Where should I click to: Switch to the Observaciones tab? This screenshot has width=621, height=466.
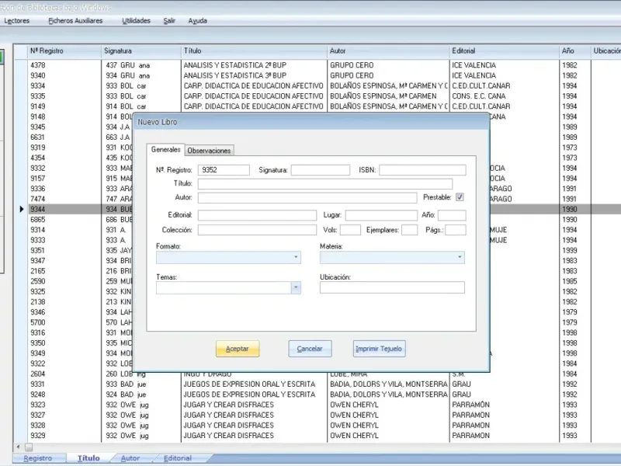(x=209, y=150)
